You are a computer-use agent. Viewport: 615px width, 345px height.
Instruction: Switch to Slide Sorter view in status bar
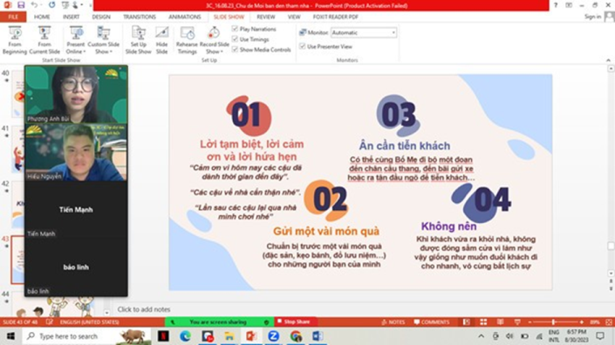(483, 321)
